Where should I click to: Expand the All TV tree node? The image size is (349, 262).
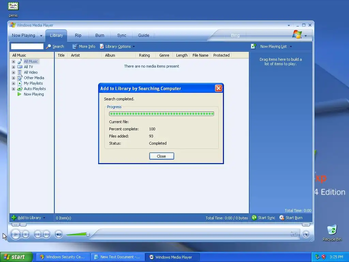click(13, 67)
